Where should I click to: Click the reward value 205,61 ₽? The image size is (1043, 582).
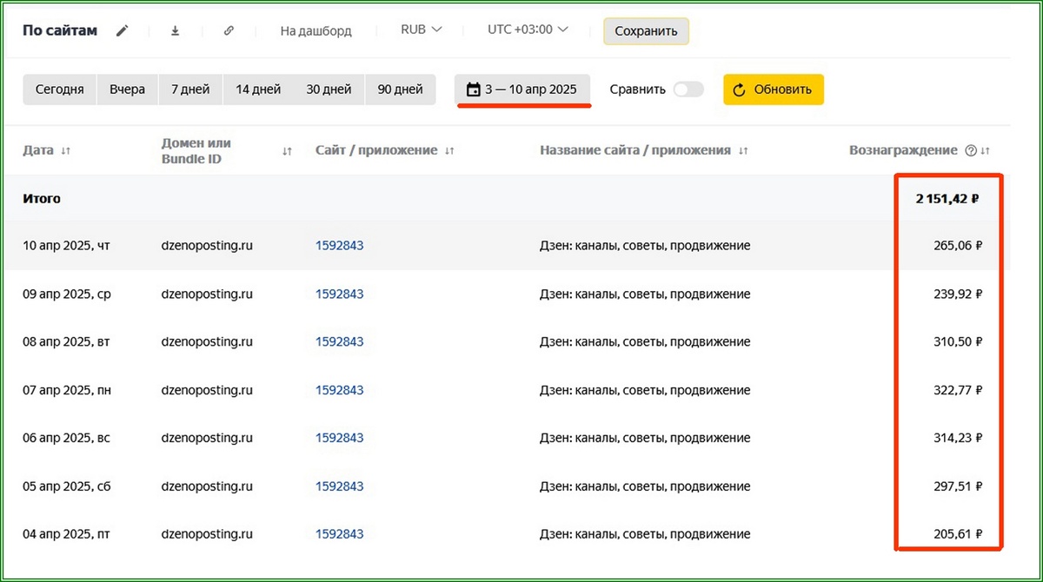pos(957,533)
